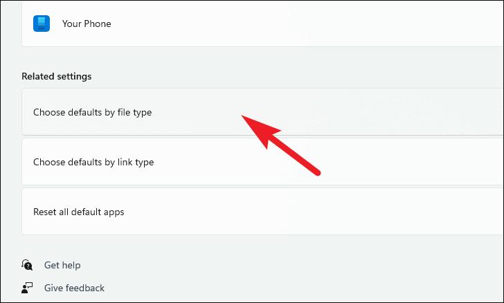The width and height of the screenshot is (504, 303).
Task: Click the Give feedback person icon
Action: [27, 288]
